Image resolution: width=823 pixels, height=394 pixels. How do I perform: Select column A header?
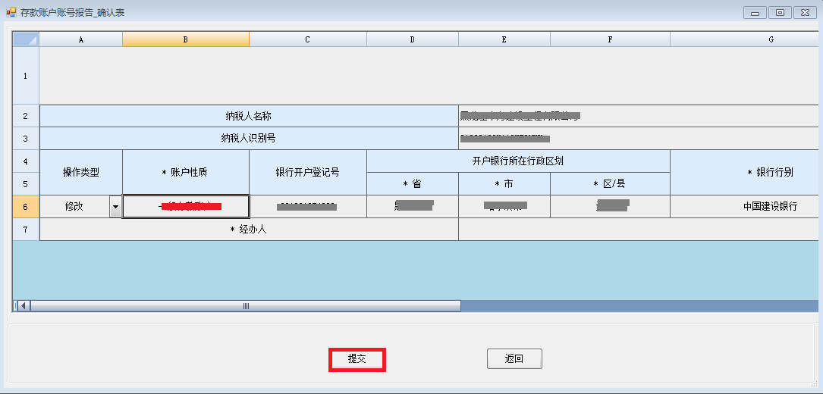coord(81,39)
